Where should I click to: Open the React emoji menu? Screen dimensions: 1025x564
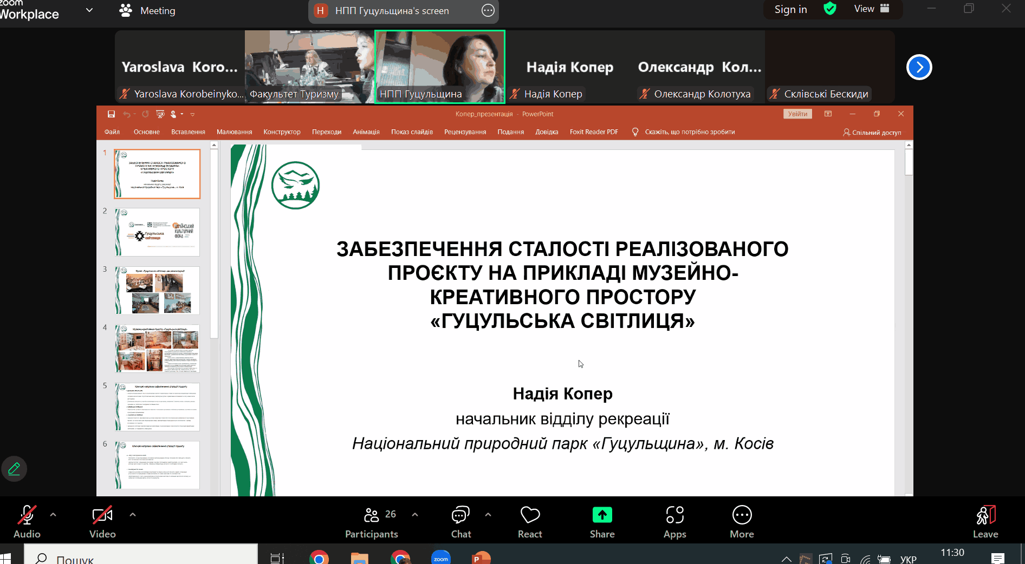[530, 522]
